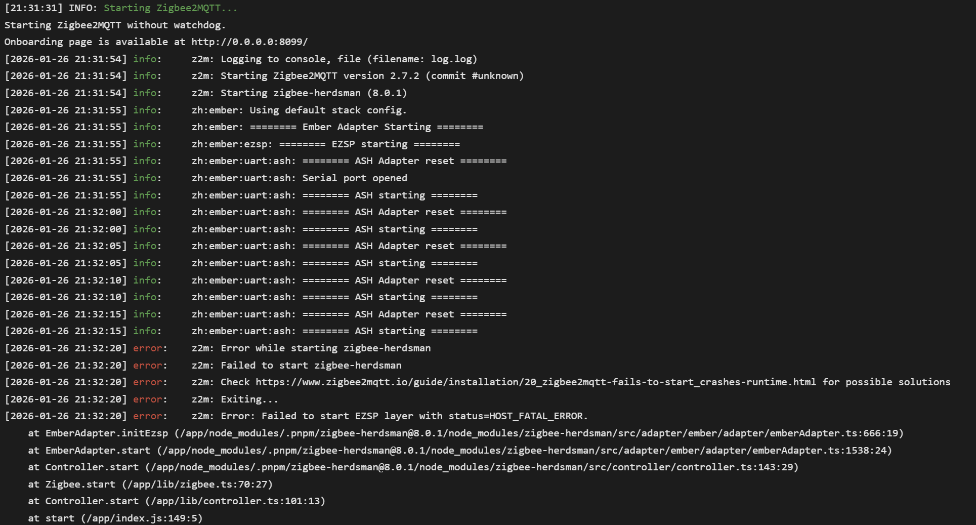
Task: Open the /app/index.js:149:5 file path
Action: (x=142, y=518)
